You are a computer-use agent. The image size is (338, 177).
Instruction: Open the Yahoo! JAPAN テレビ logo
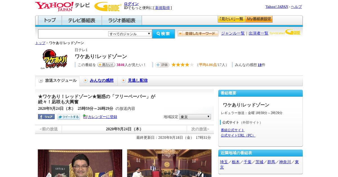(x=63, y=6)
